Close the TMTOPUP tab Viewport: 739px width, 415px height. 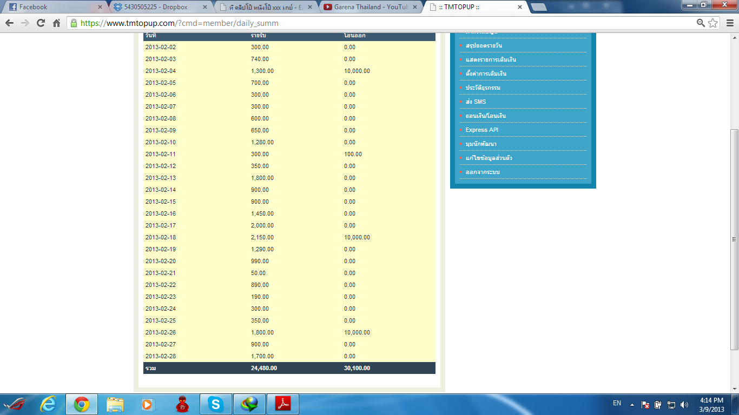point(520,7)
